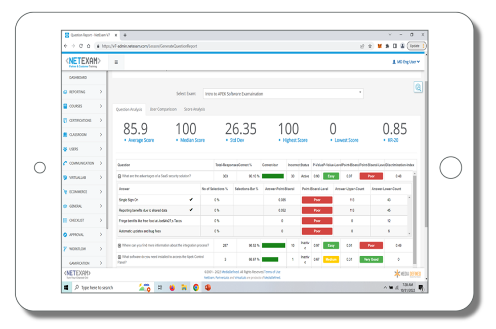
Task: Click the Ecommerce cart icon in sidebar
Action: (x=65, y=192)
